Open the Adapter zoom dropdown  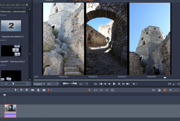coord(39,84)
